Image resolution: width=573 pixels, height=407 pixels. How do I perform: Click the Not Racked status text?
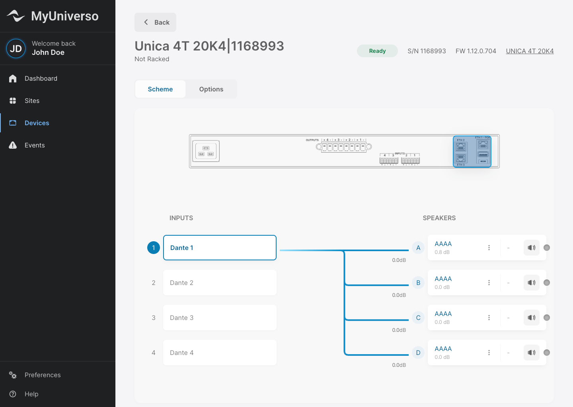click(152, 59)
